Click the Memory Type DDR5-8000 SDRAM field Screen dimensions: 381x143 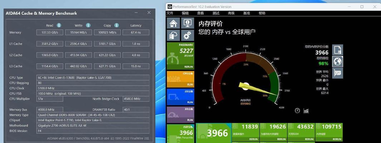pos(93,115)
